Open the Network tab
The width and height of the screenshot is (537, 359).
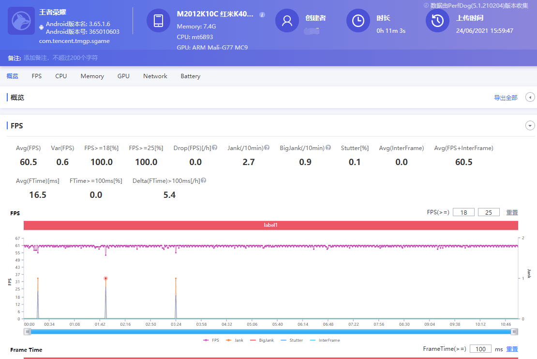tap(155, 76)
